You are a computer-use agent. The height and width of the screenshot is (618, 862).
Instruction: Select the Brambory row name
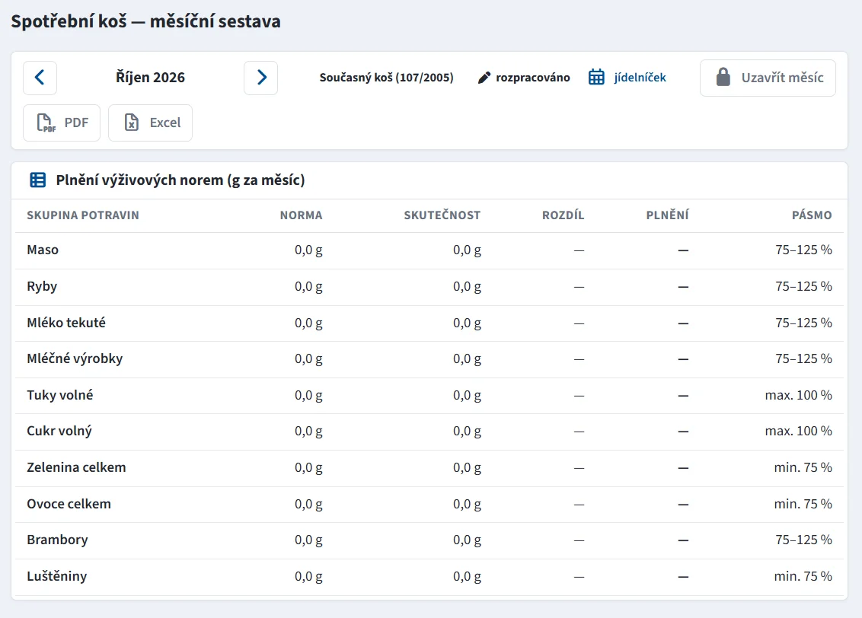coord(57,540)
